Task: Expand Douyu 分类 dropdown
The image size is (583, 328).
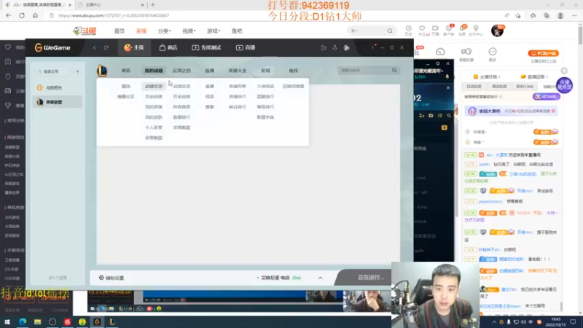Action: tap(165, 31)
